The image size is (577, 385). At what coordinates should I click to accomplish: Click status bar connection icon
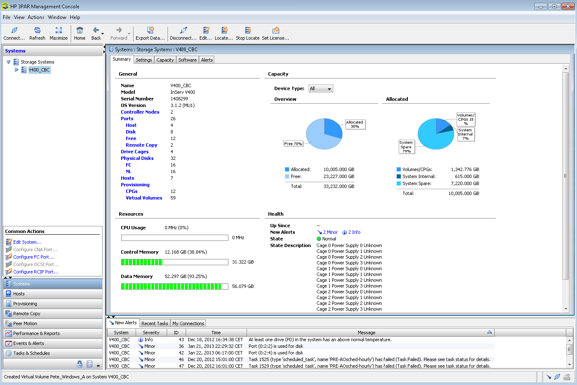coord(557,377)
